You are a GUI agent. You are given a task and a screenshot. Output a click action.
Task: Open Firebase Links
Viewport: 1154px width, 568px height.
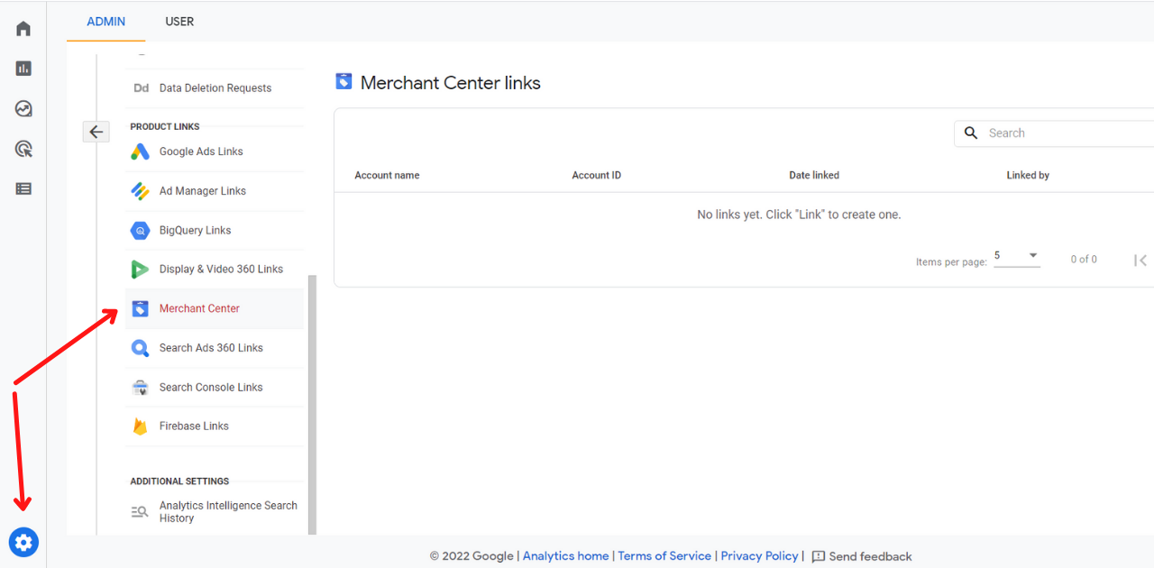194,426
